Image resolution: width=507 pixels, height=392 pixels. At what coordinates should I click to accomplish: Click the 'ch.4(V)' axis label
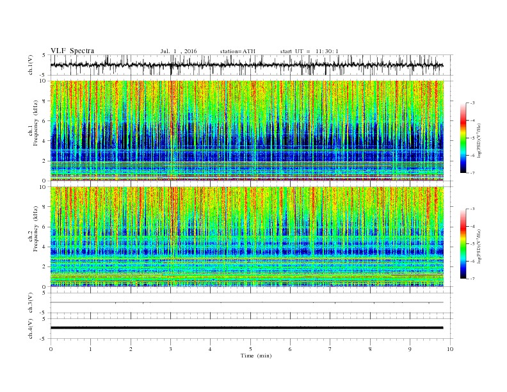(x=31, y=329)
